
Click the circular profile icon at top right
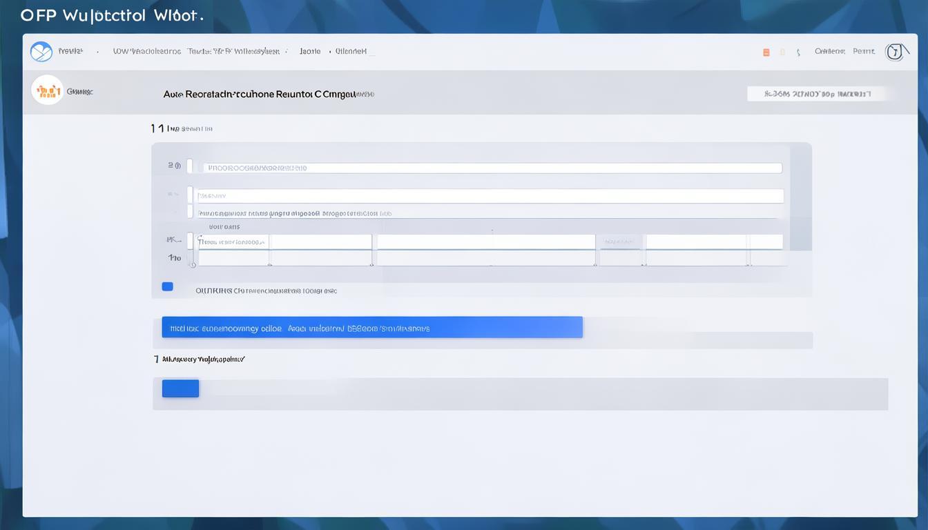(894, 52)
